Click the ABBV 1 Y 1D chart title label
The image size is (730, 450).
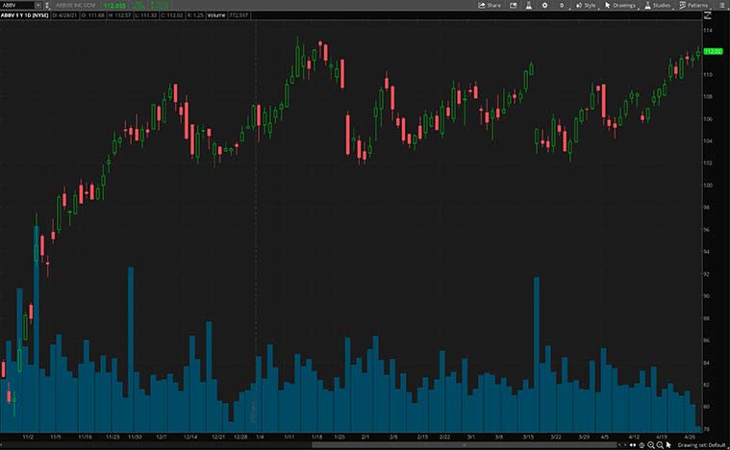point(25,15)
